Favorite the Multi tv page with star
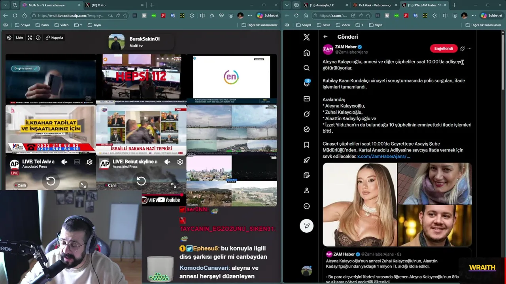Image resolution: width=506 pixels, height=284 pixels. coord(125,15)
